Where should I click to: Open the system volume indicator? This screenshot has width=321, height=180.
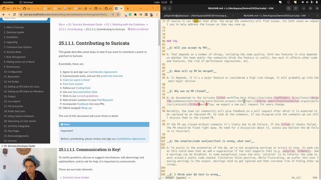pyautogui.click(x=307, y=2)
